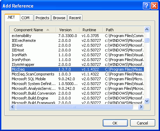160x131 pixels.
Task: Click horizontal scrollbar right arrow
Action: pos(141,107)
